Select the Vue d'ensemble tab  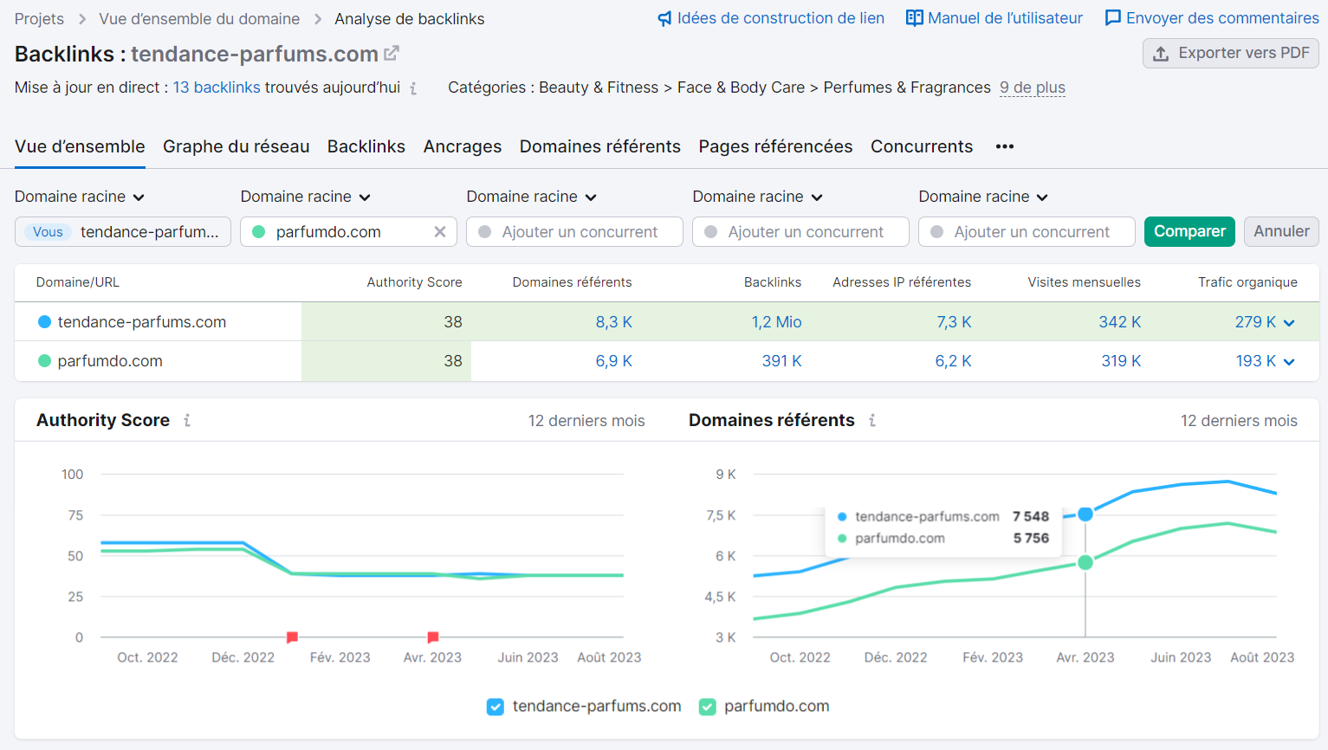point(80,146)
